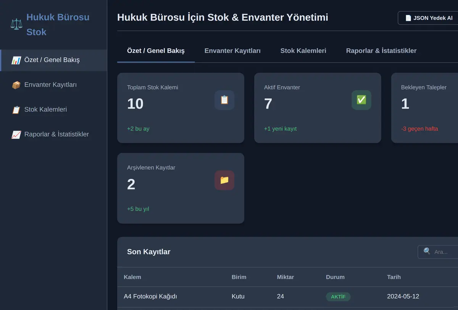
Task: Click the magnifier icon in search box
Action: point(427,252)
